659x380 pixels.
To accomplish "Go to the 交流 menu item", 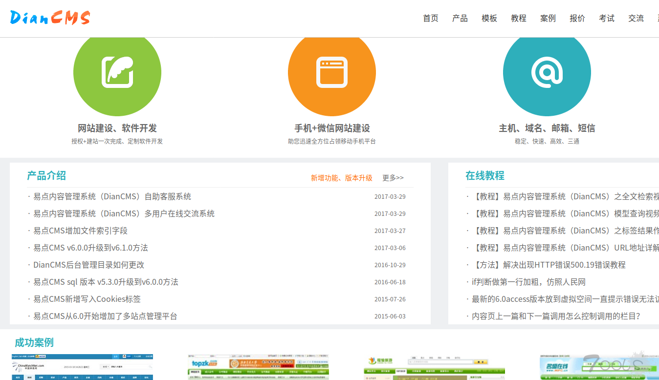I will coord(636,18).
